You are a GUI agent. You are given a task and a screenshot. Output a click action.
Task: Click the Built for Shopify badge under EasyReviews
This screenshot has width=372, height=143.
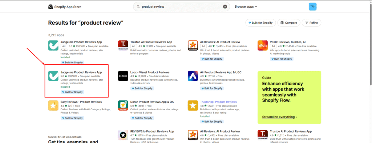tap(72, 118)
